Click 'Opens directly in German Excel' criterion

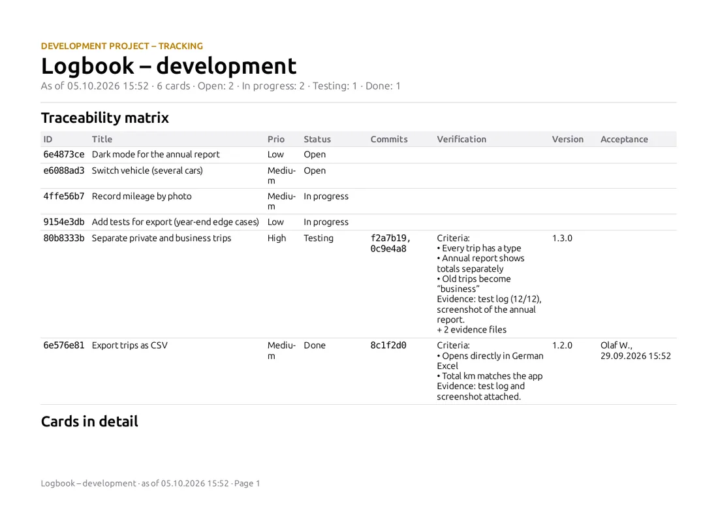click(x=490, y=361)
